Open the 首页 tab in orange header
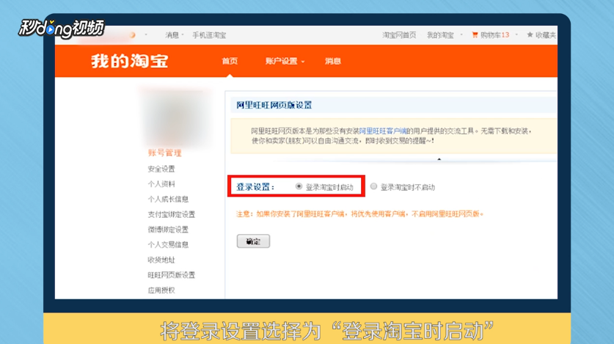Image resolution: width=614 pixels, height=344 pixels. pyautogui.click(x=230, y=61)
